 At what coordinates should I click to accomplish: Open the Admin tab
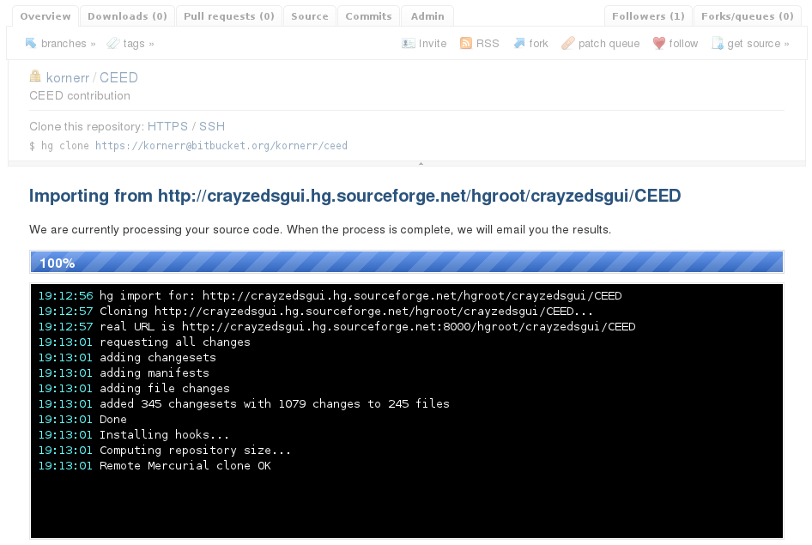pyautogui.click(x=427, y=16)
